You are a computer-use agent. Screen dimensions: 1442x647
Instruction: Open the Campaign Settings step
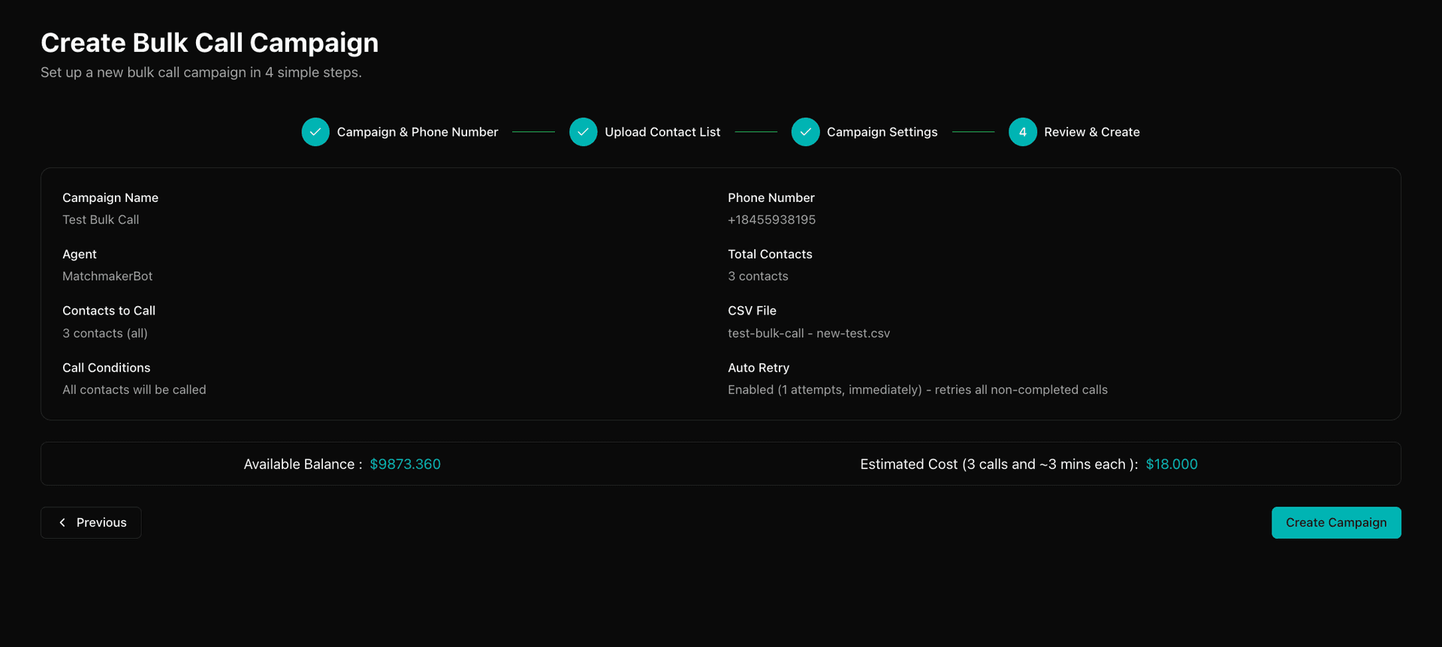[882, 132]
